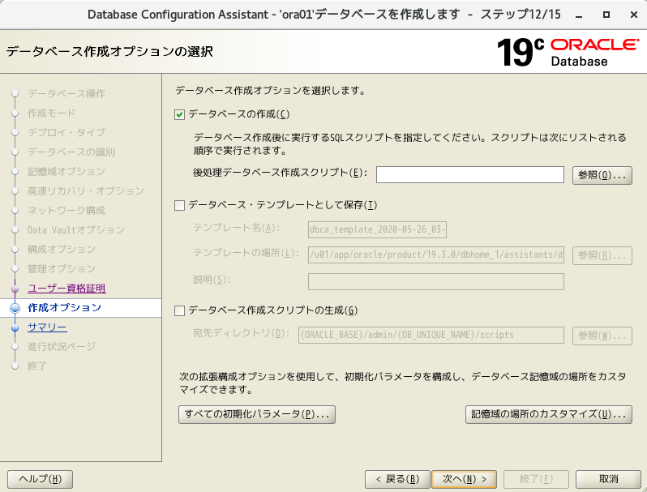Screen dimensions: 647x492
Task: Click the テンプレートの場所 path field
Action: (x=436, y=255)
